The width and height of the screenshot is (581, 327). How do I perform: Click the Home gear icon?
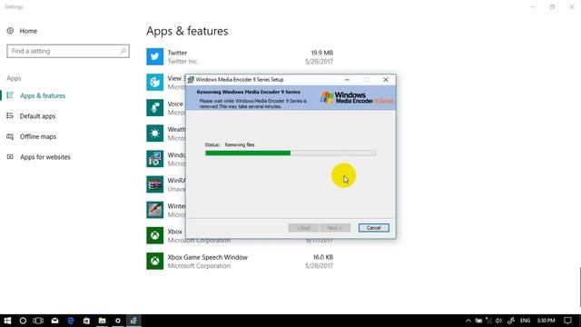(10, 31)
